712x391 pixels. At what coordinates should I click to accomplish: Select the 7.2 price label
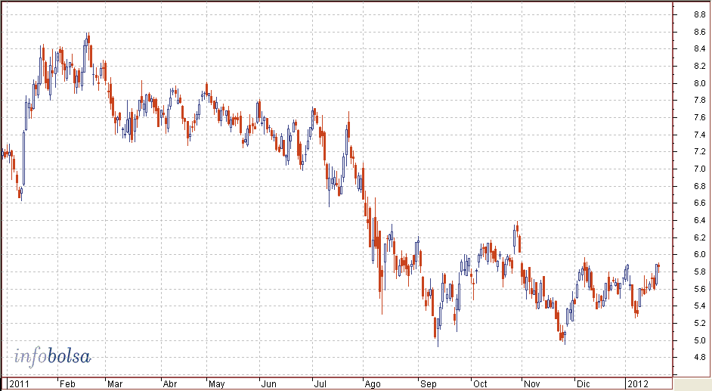(700, 152)
